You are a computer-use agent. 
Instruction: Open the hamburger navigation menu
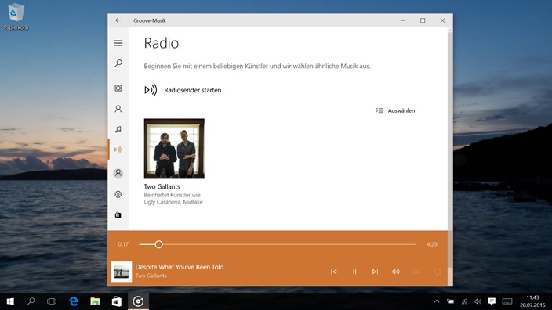tap(118, 43)
